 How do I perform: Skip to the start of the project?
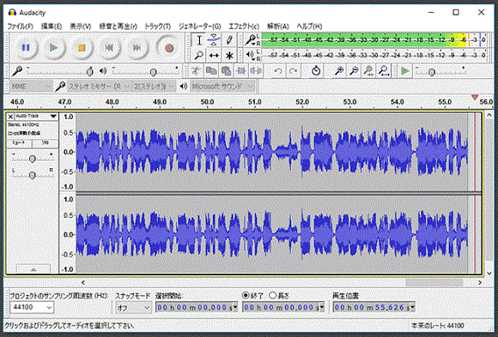109,48
